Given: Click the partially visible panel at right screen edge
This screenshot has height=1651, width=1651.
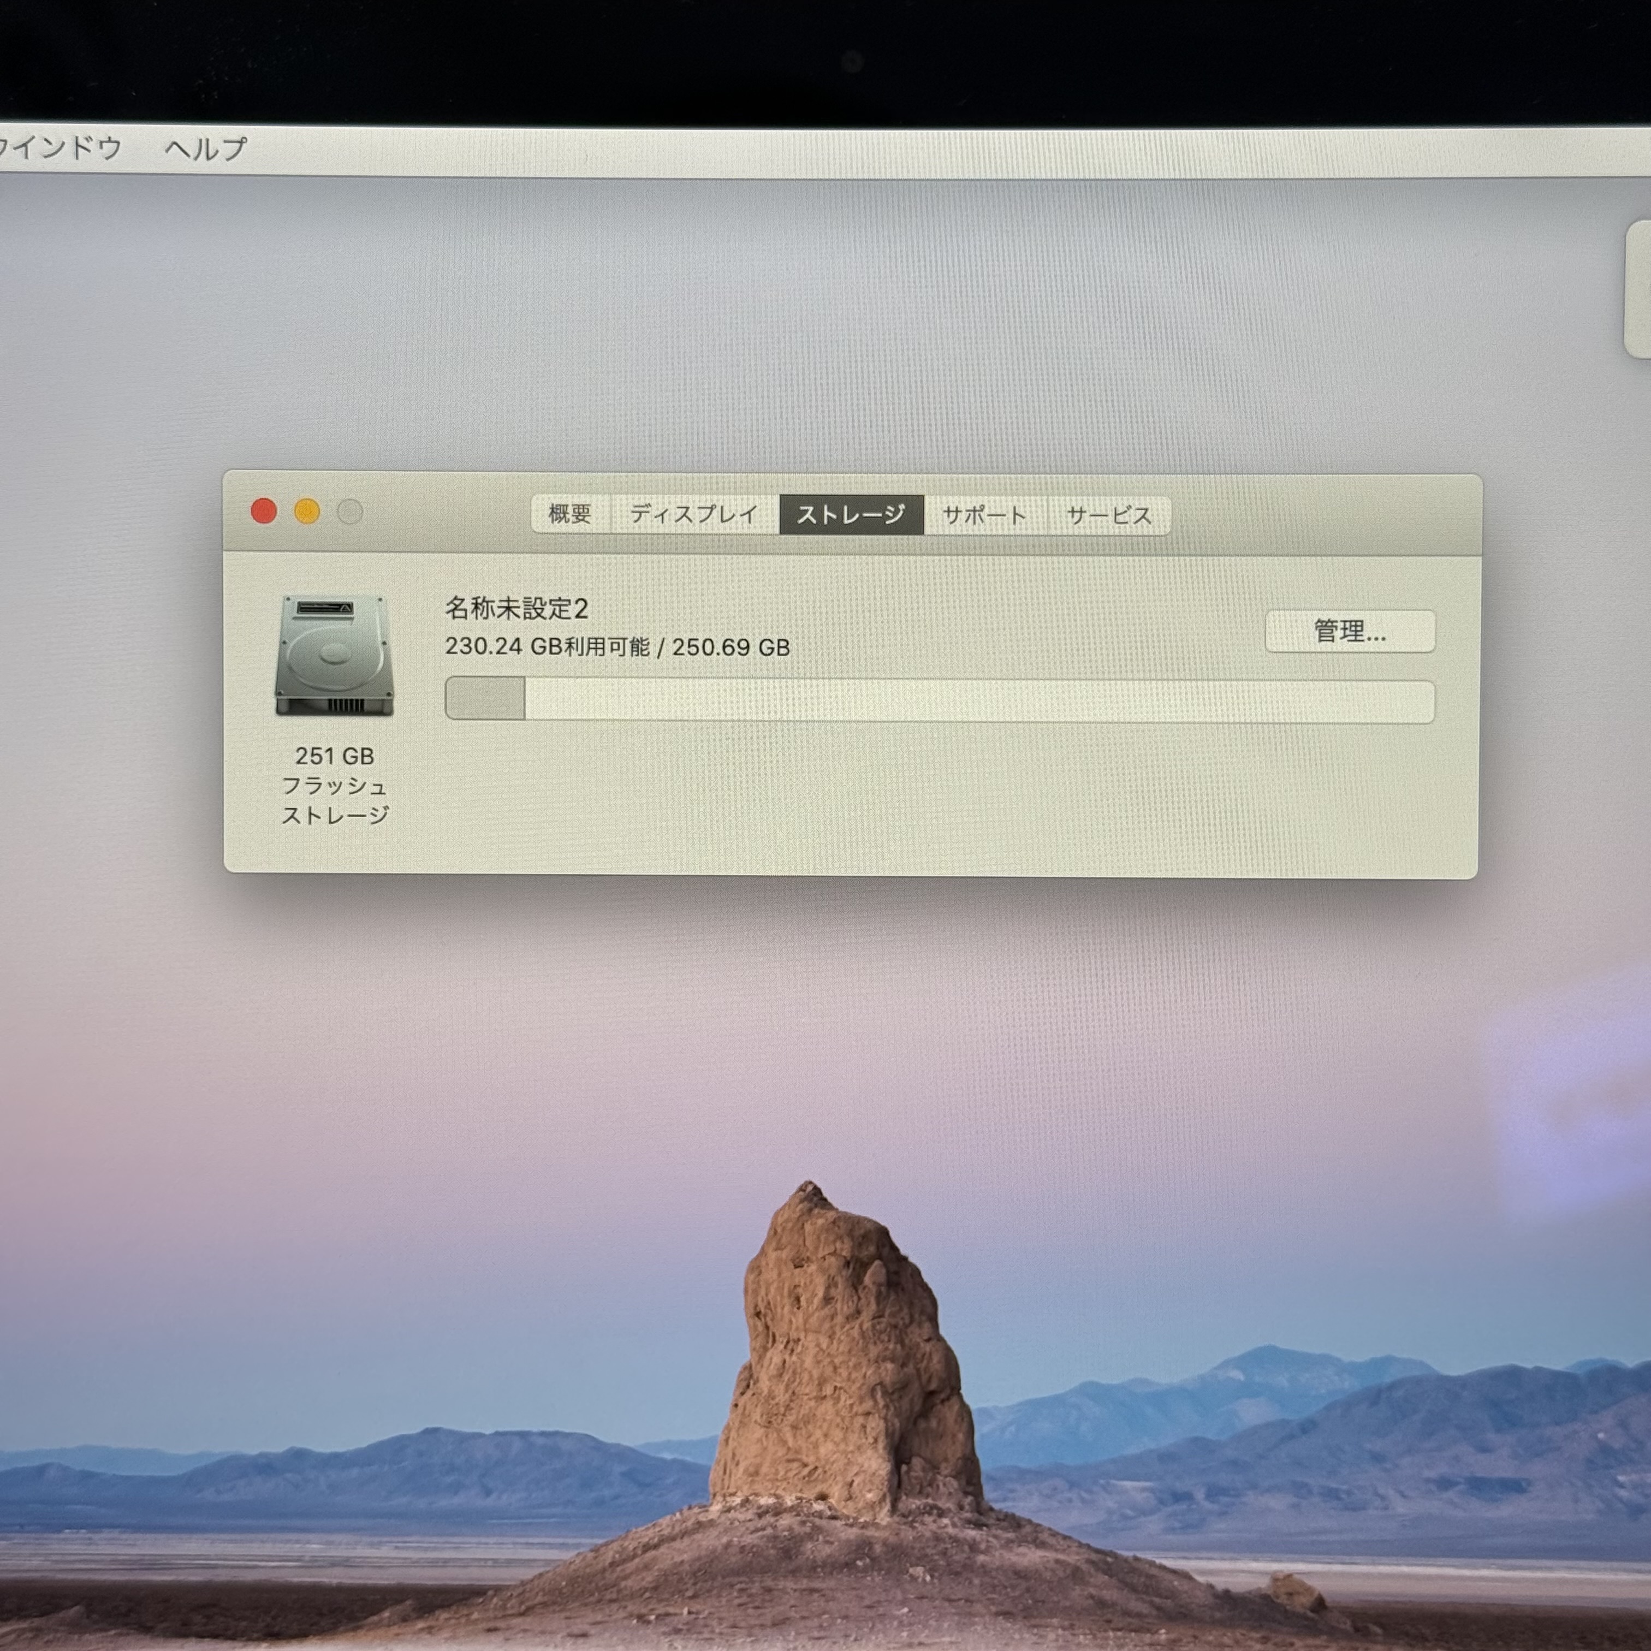Looking at the screenshot, I should (1637, 290).
